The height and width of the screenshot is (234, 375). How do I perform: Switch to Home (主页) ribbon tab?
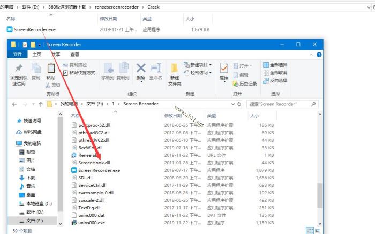pyautogui.click(x=36, y=55)
